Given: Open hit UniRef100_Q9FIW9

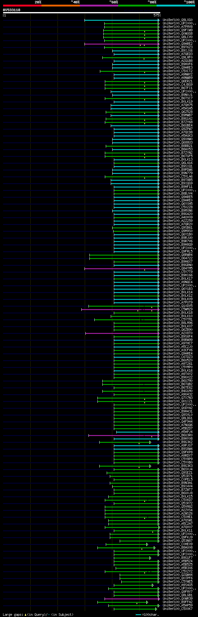Looking at the screenshot, I should coord(178,30).
